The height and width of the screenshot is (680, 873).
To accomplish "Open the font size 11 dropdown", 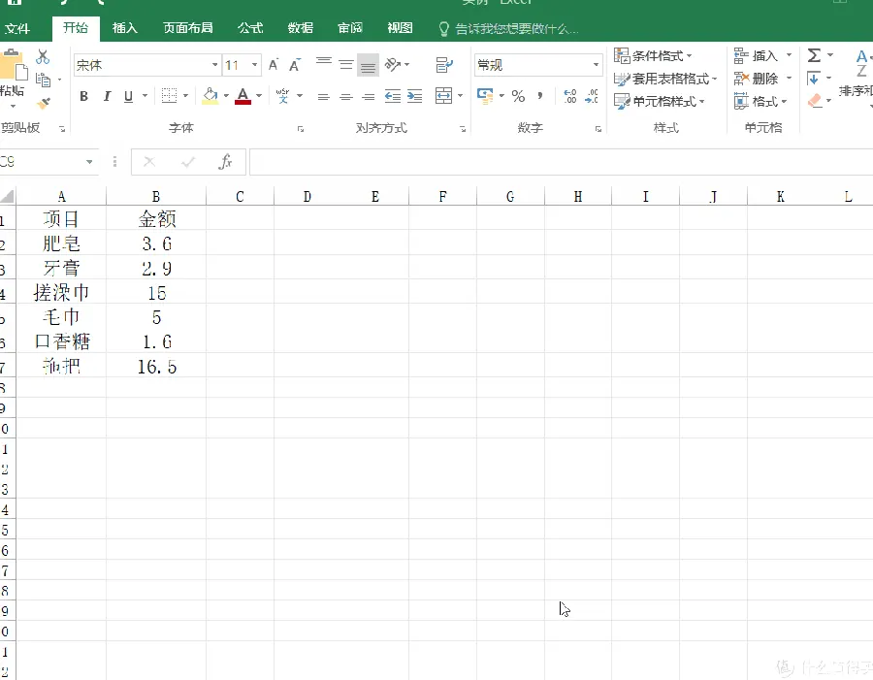I will tap(254, 65).
